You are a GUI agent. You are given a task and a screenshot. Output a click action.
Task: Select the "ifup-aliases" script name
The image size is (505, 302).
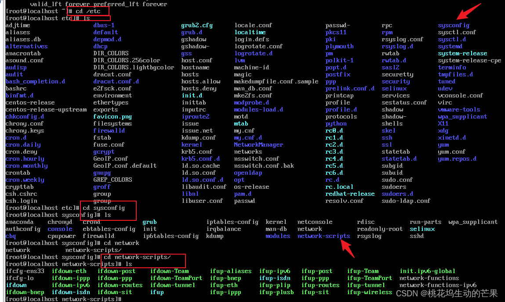[231, 271]
